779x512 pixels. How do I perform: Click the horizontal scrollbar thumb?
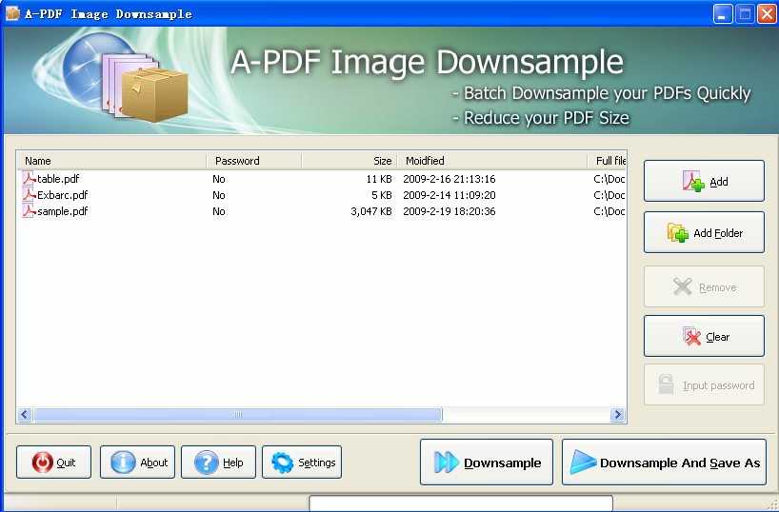tap(237, 414)
